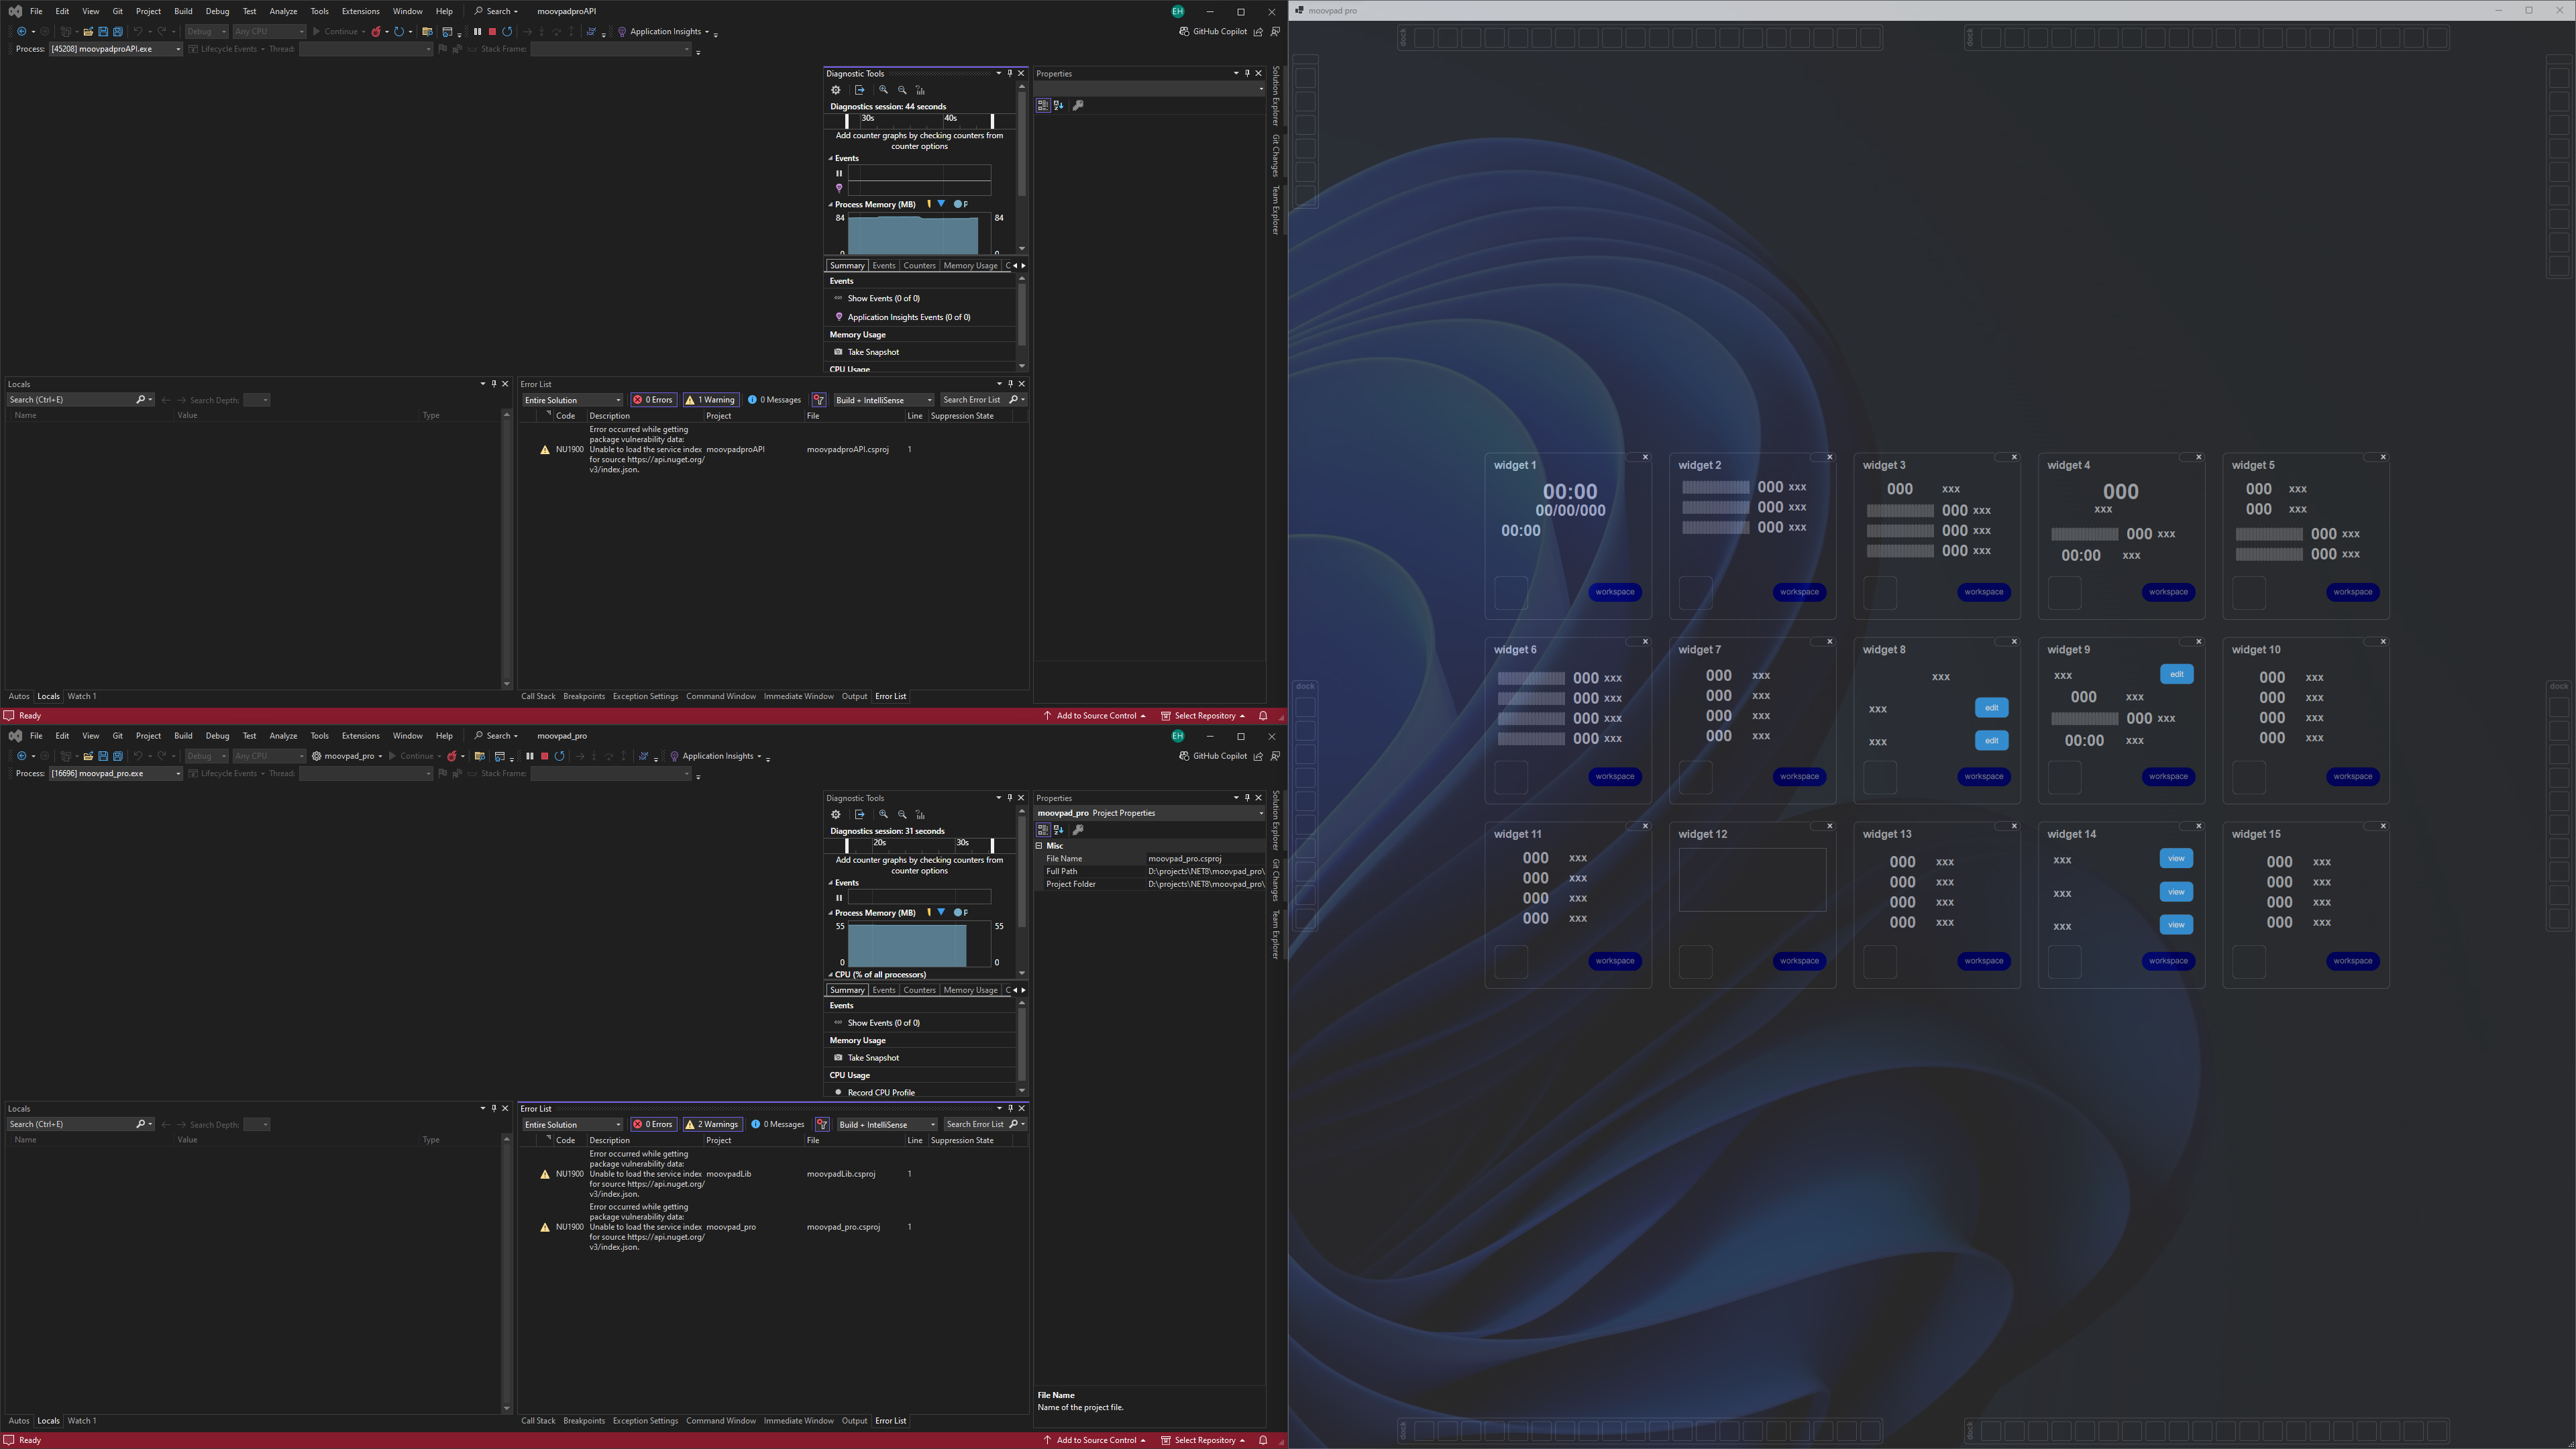Pause debugging in the moovpad_pro window toolbar
The image size is (2576, 1449).
tap(529, 756)
